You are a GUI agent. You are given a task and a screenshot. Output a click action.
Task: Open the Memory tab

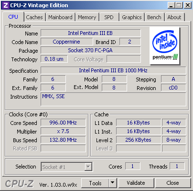[x=87, y=17]
